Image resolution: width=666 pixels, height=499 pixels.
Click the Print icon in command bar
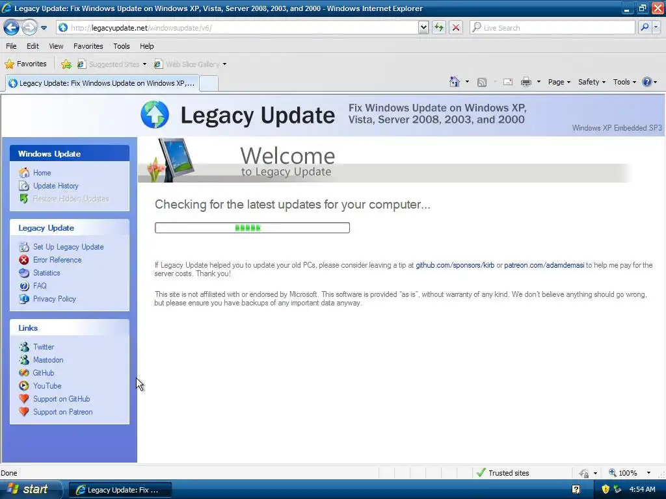(526, 82)
